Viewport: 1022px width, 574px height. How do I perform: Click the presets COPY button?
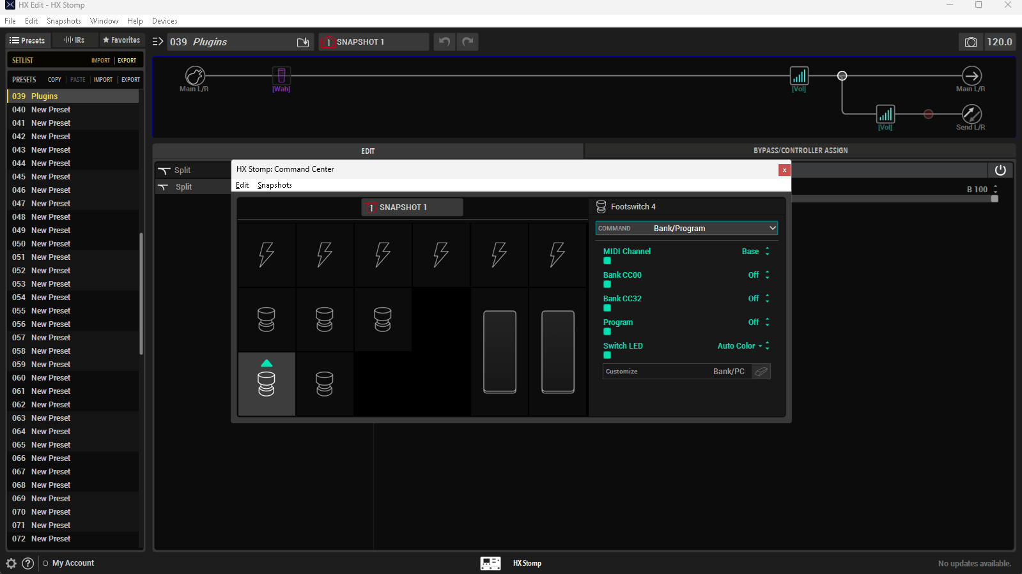pyautogui.click(x=54, y=80)
